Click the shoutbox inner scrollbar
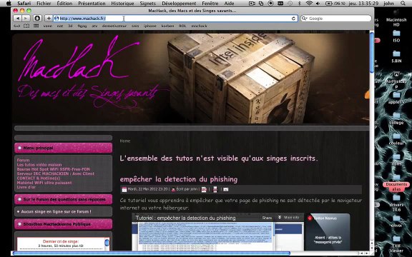The image size is (412, 257). (107, 242)
